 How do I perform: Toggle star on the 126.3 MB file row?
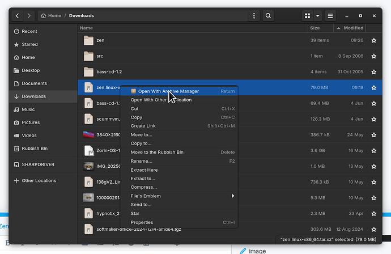coord(373,119)
